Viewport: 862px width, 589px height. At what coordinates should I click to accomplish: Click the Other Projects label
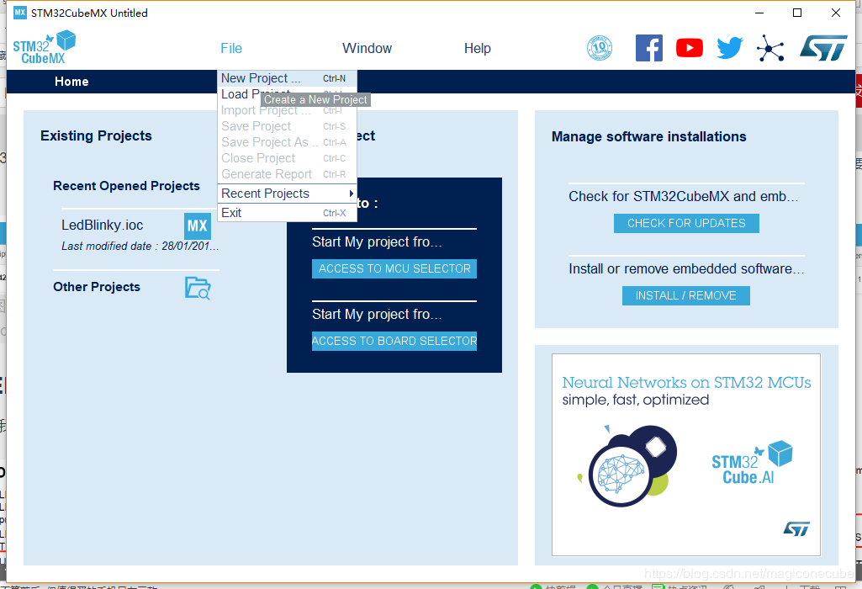[x=96, y=287]
